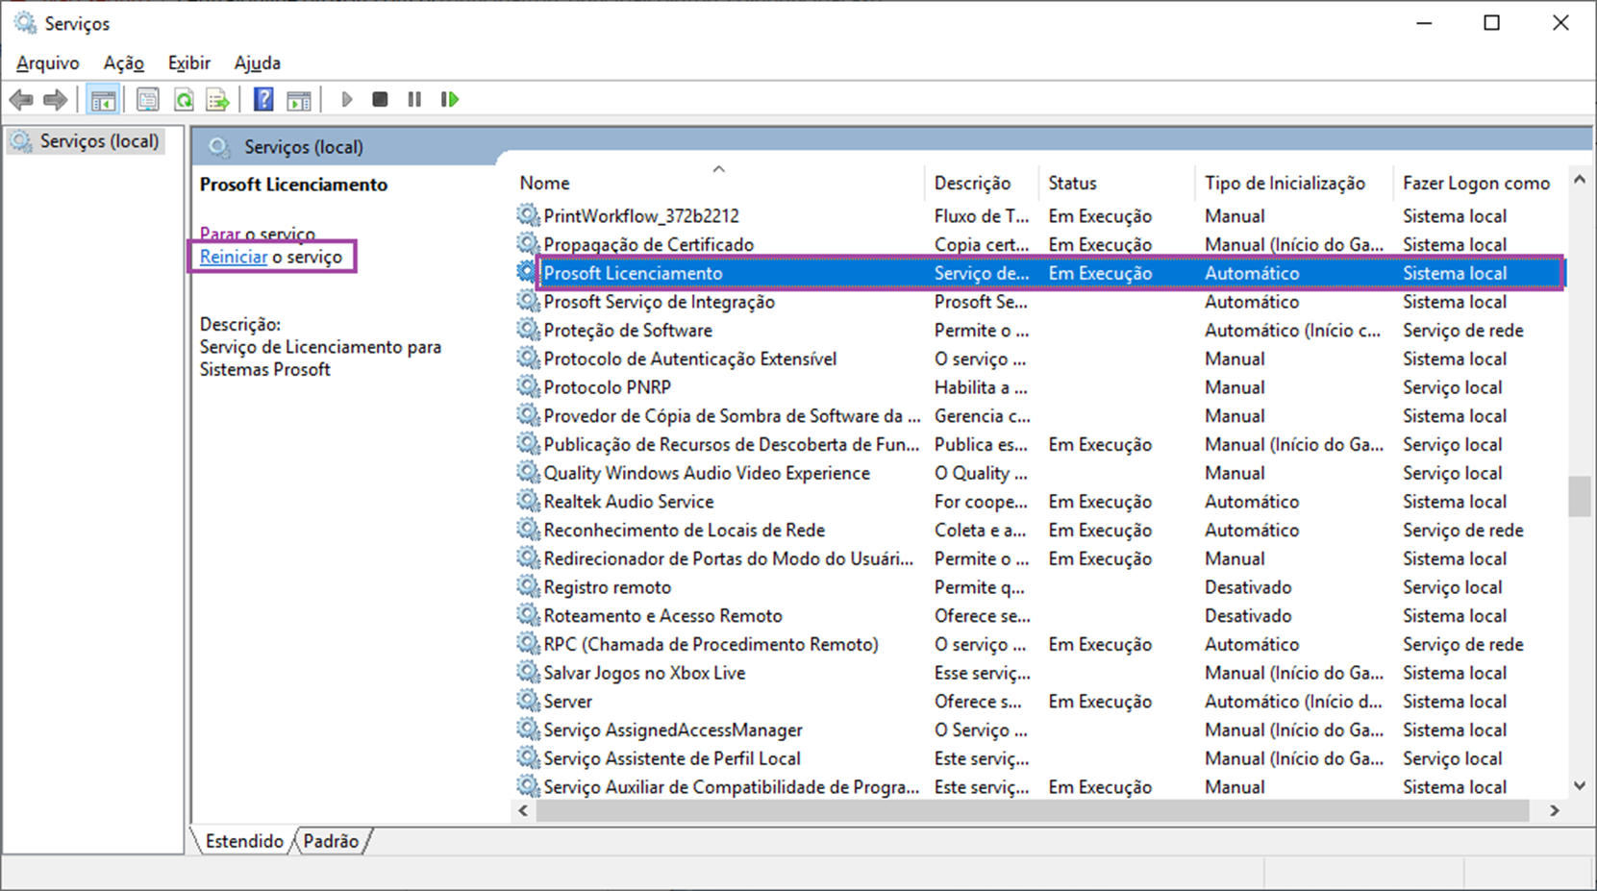Click the Back arrow toolbar icon

click(x=21, y=99)
